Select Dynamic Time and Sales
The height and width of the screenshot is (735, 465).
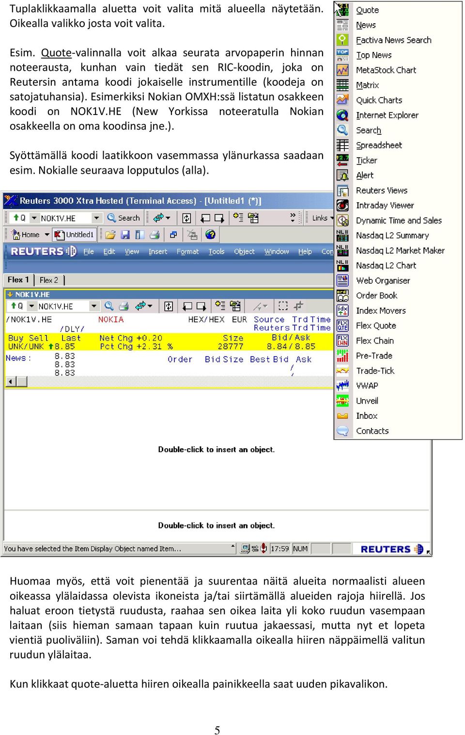399,221
